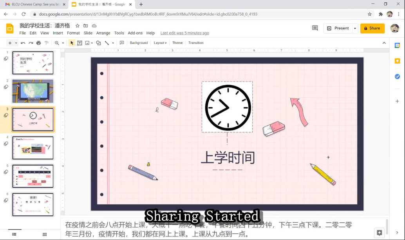Select the Text box tool
The height and width of the screenshot is (240, 405).
80,43
